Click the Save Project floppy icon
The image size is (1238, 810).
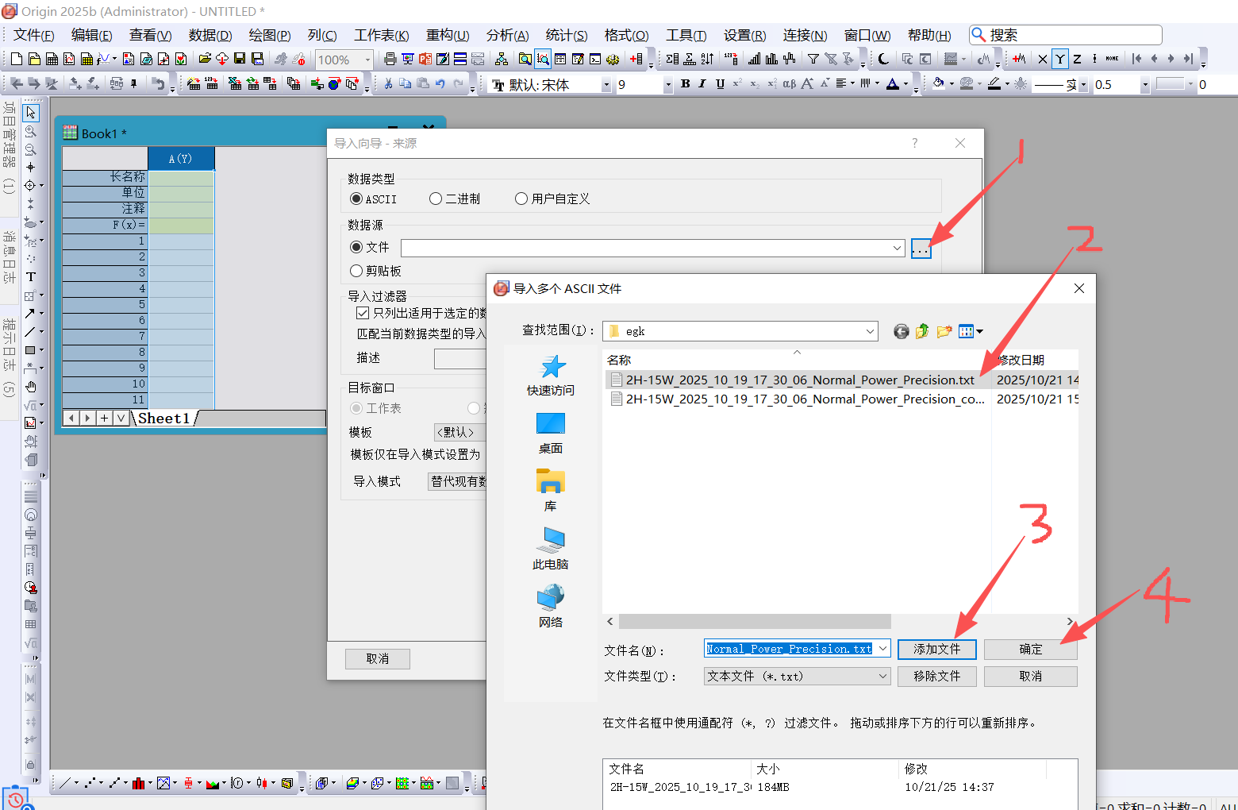pos(240,59)
